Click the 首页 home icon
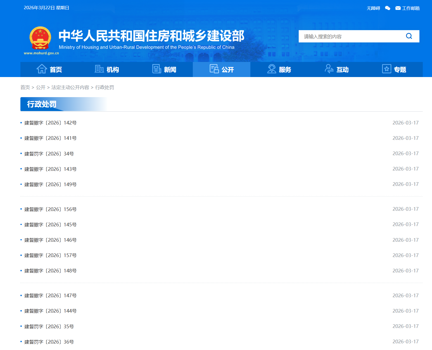The image size is (432, 350). (x=41, y=69)
